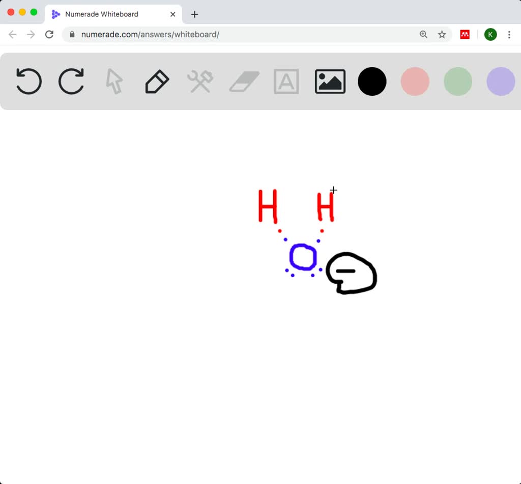The width and height of the screenshot is (521, 484).
Task: Close the Numerade Whiteboard tab
Action: tap(172, 14)
